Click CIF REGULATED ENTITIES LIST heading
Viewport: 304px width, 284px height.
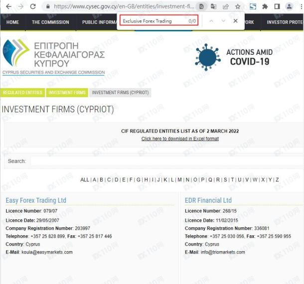tap(180, 131)
